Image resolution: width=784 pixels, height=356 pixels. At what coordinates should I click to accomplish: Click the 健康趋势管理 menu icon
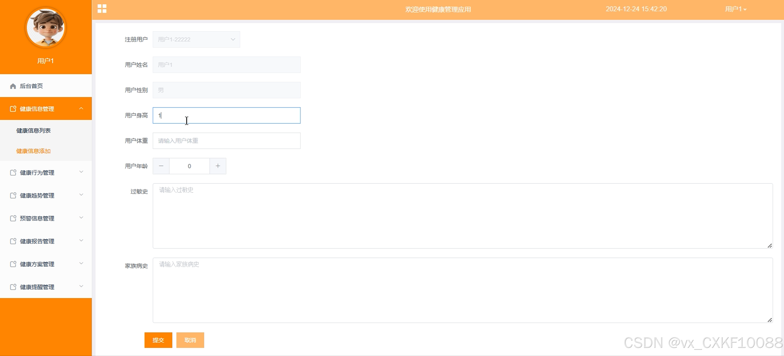[x=13, y=196]
